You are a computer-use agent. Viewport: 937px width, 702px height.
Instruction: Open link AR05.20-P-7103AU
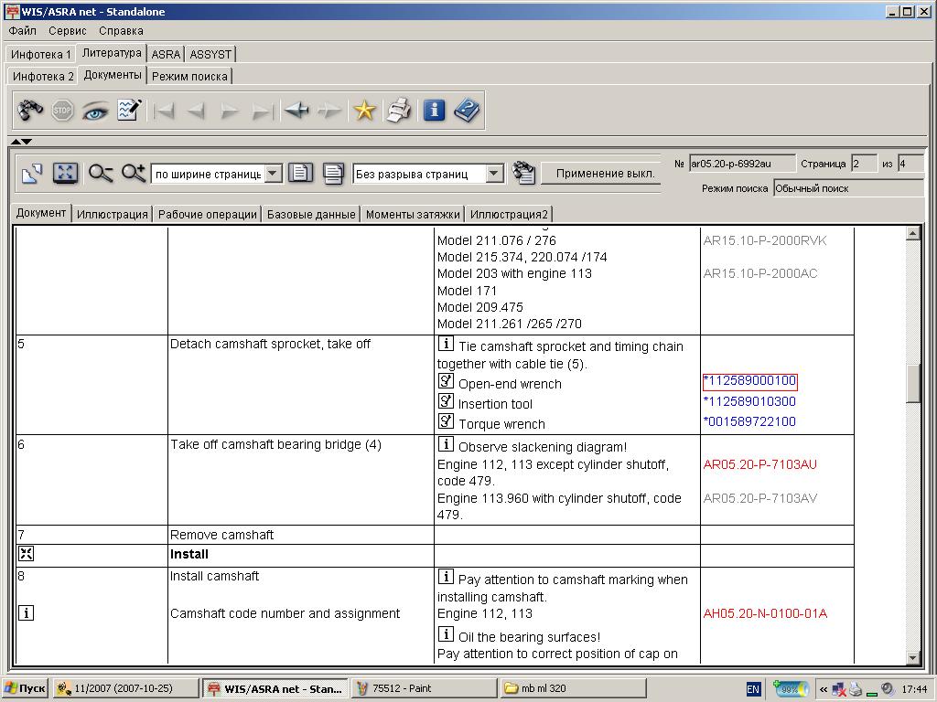click(x=759, y=464)
